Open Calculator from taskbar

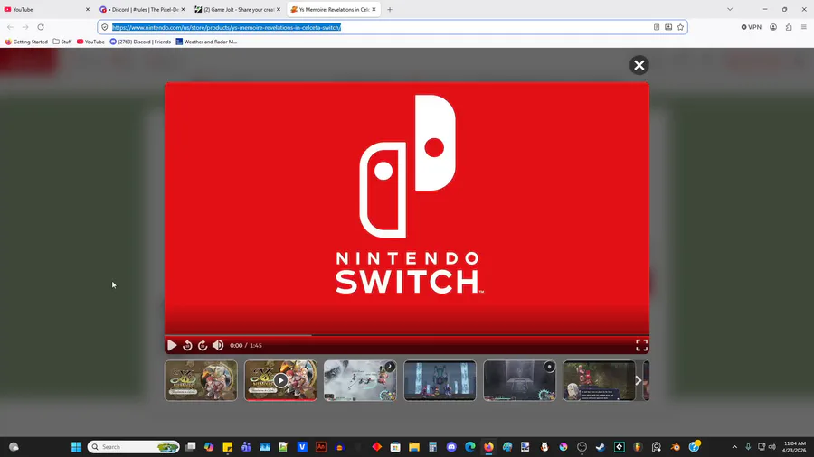(x=432, y=447)
